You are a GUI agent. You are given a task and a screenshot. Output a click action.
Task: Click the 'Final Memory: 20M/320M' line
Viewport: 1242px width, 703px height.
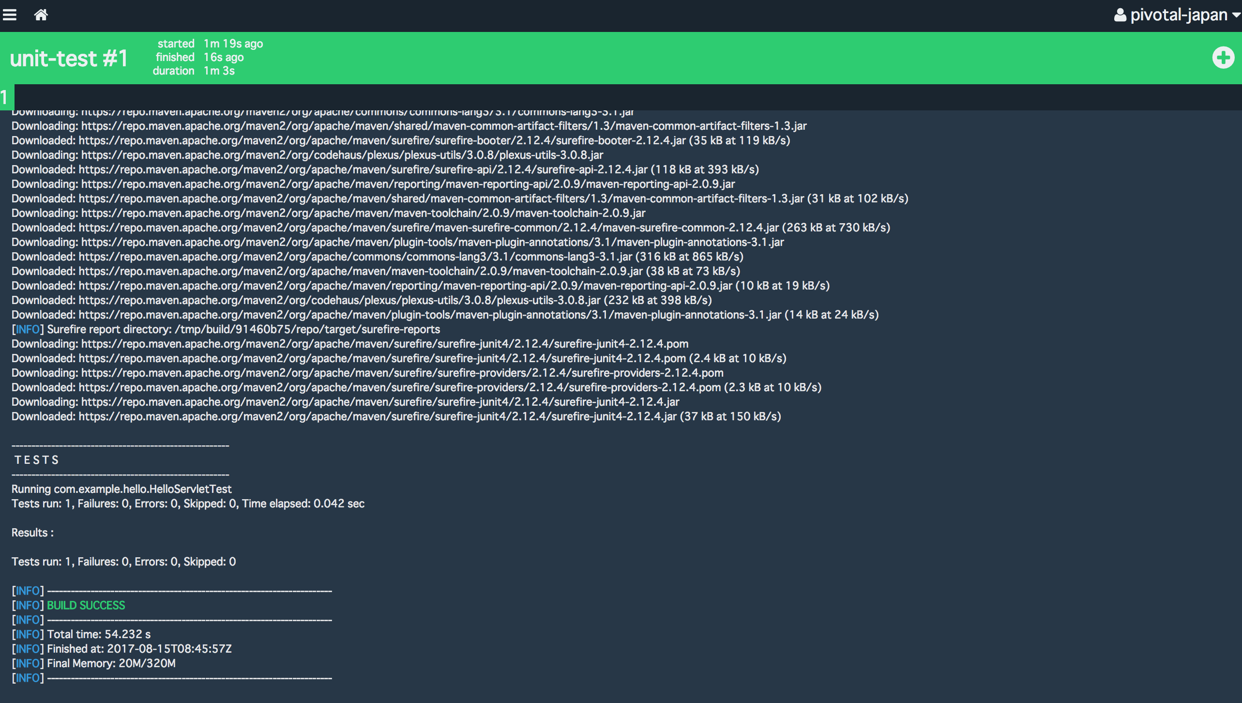point(111,663)
